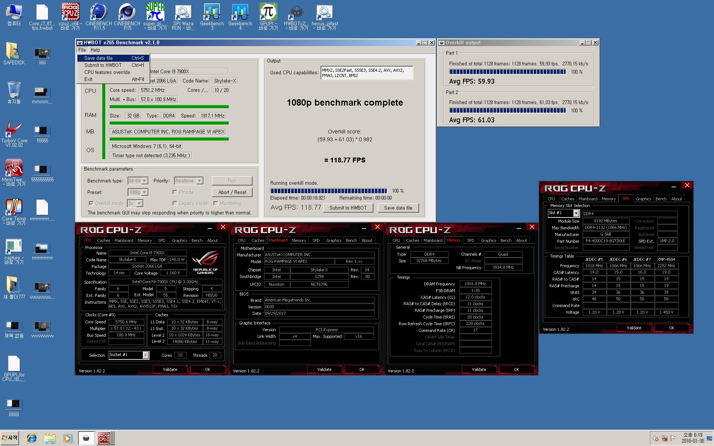Click Submit to HWBOT button in Output
714x446 pixels.
coord(348,208)
